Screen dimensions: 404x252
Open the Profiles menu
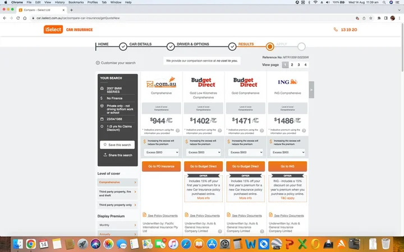(x=93, y=2)
